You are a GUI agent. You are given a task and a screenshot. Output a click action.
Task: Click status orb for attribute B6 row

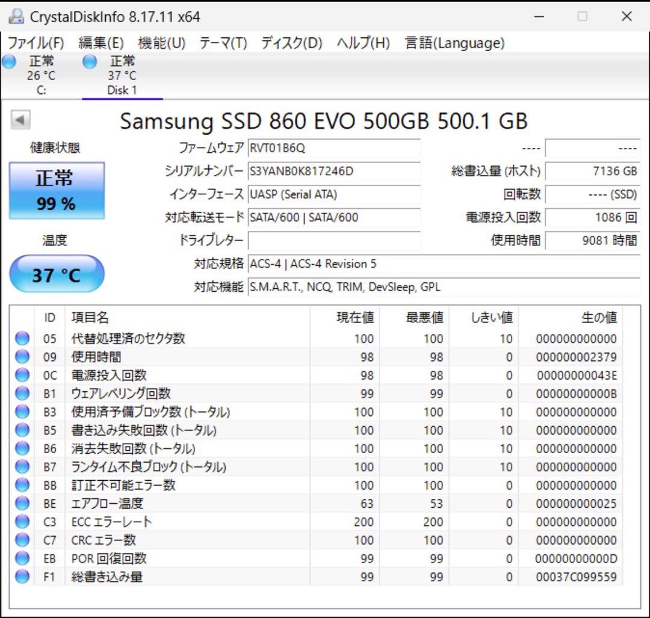pos(22,448)
